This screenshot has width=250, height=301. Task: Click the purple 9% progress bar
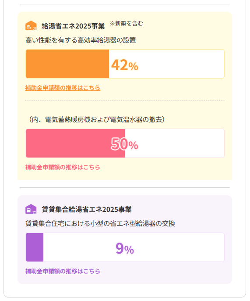click(125, 247)
